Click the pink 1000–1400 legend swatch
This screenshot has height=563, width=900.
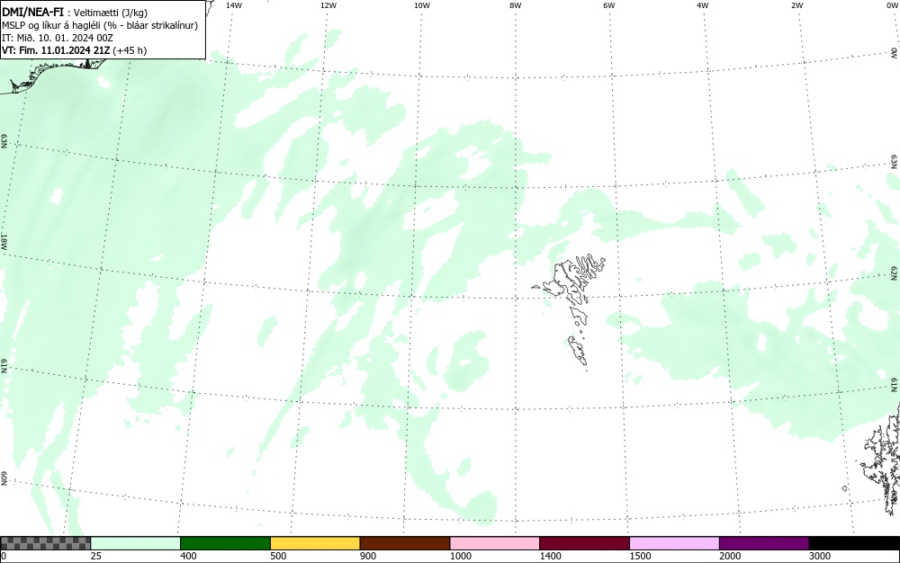[495, 543]
